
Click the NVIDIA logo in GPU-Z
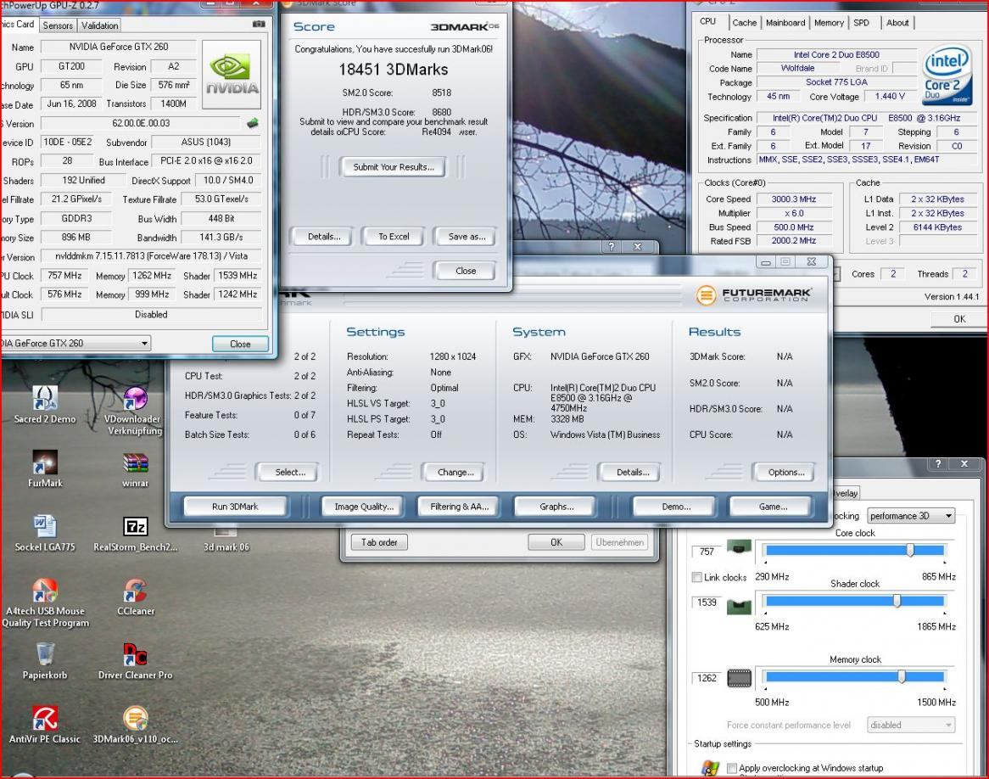(x=232, y=75)
